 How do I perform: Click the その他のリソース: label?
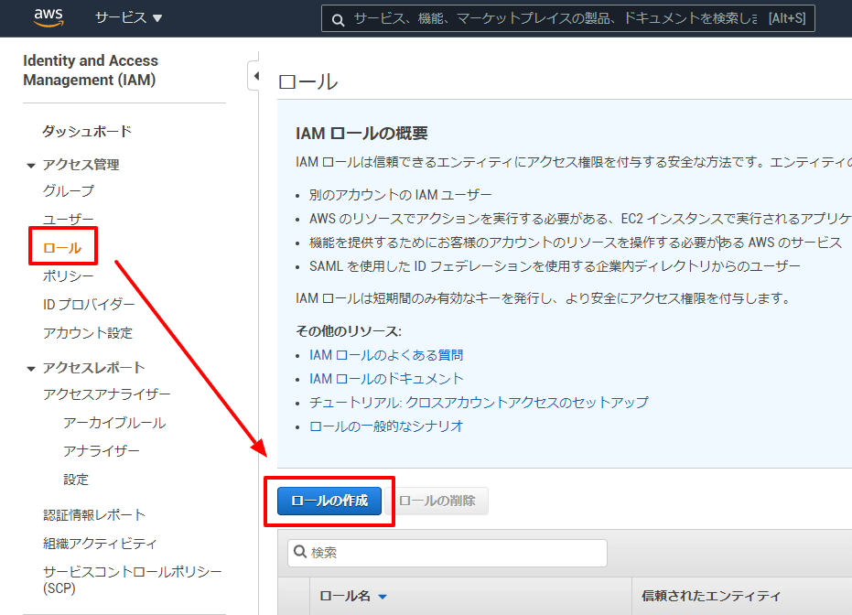(x=349, y=331)
